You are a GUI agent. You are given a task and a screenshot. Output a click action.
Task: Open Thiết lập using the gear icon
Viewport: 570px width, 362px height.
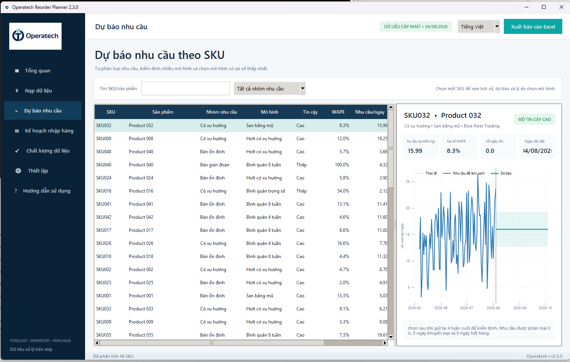(18, 171)
